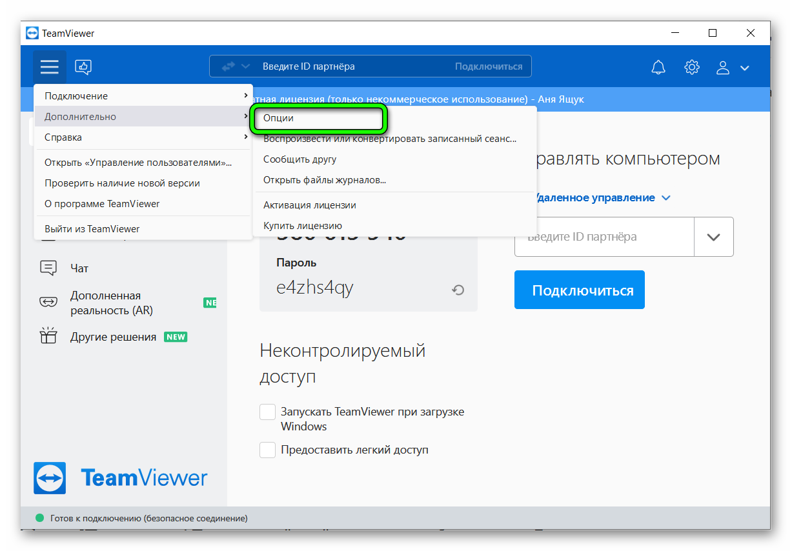Open the Справка submenu
This screenshot has width=792, height=551.
point(143,137)
